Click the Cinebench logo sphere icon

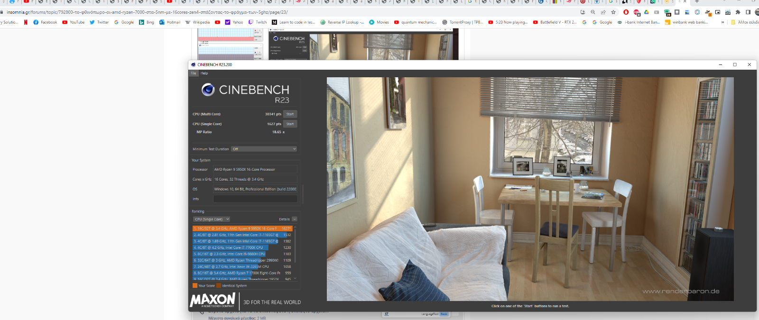click(208, 89)
